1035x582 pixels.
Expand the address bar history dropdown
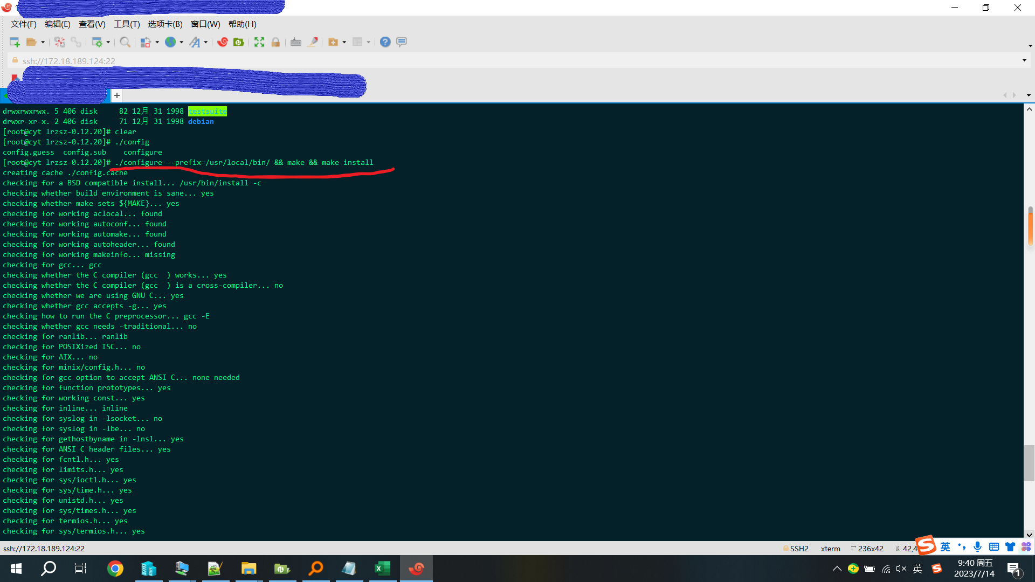tap(1024, 61)
